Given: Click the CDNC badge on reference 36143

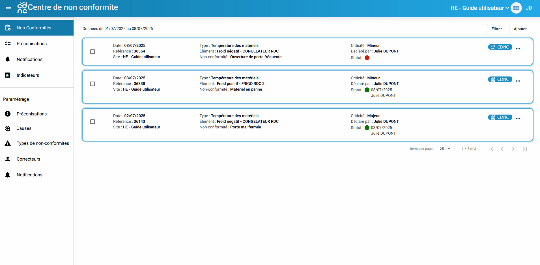Looking at the screenshot, I should (x=500, y=117).
